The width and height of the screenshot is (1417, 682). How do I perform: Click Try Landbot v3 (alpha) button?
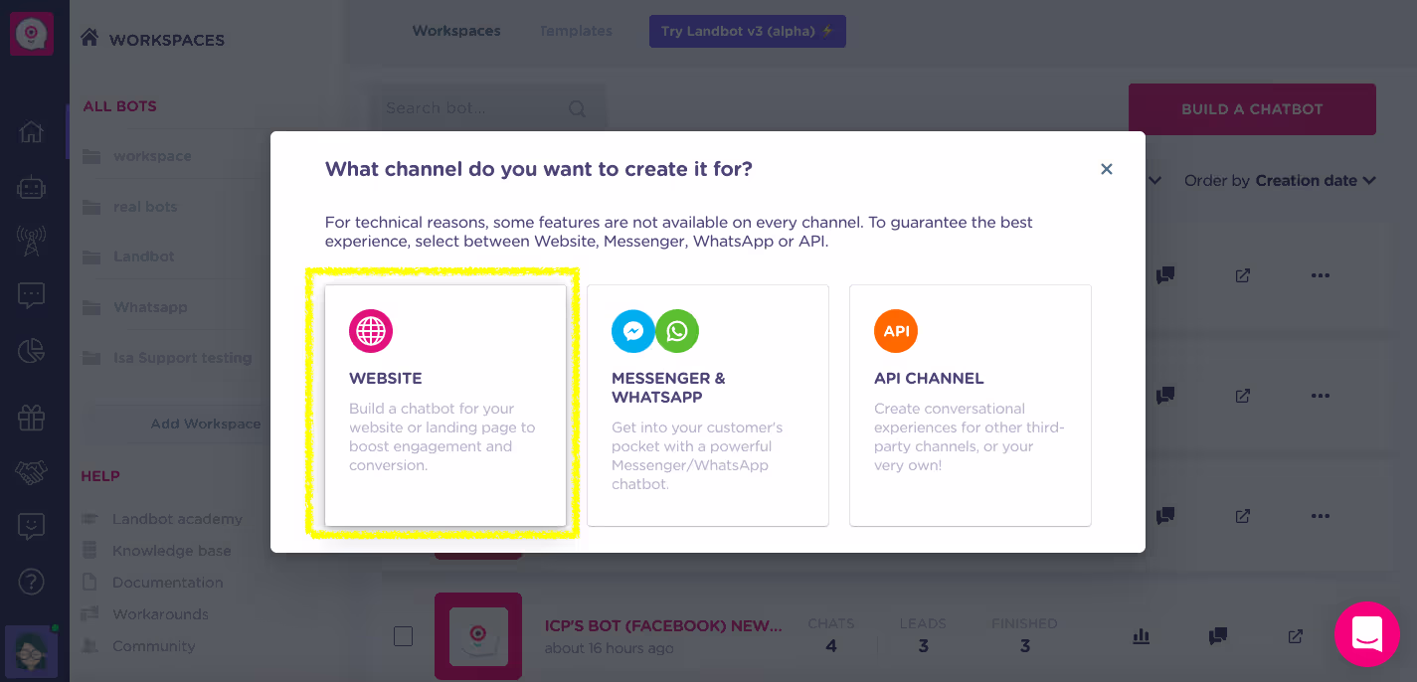pyautogui.click(x=748, y=31)
